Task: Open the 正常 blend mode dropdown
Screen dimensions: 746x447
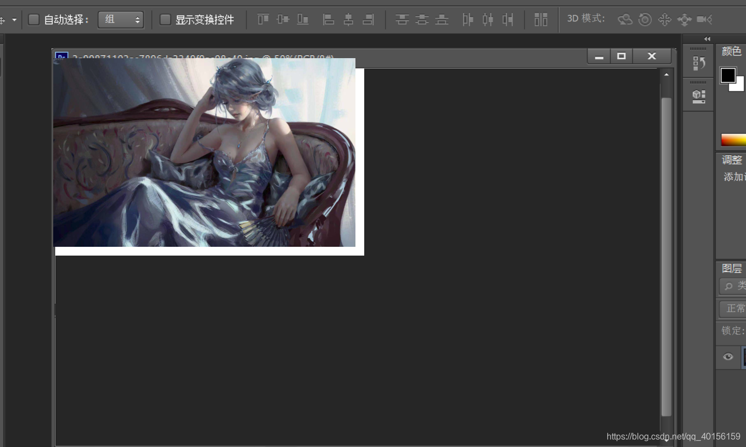Action: coord(733,309)
